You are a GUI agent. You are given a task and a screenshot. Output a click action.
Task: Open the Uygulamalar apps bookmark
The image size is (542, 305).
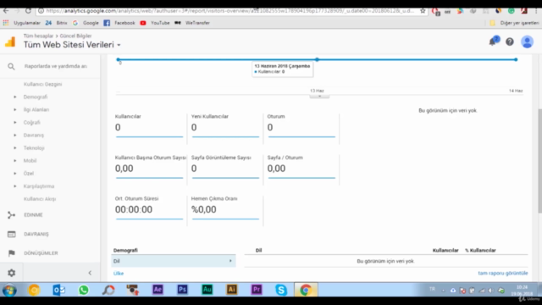coord(21,23)
